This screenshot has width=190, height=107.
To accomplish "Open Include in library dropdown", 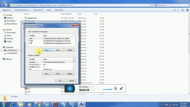I will pos(22,10).
